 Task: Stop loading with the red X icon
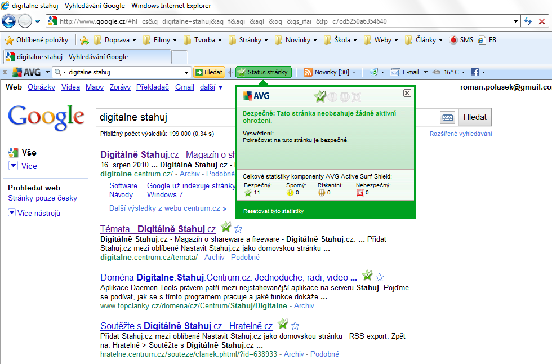pos(542,21)
